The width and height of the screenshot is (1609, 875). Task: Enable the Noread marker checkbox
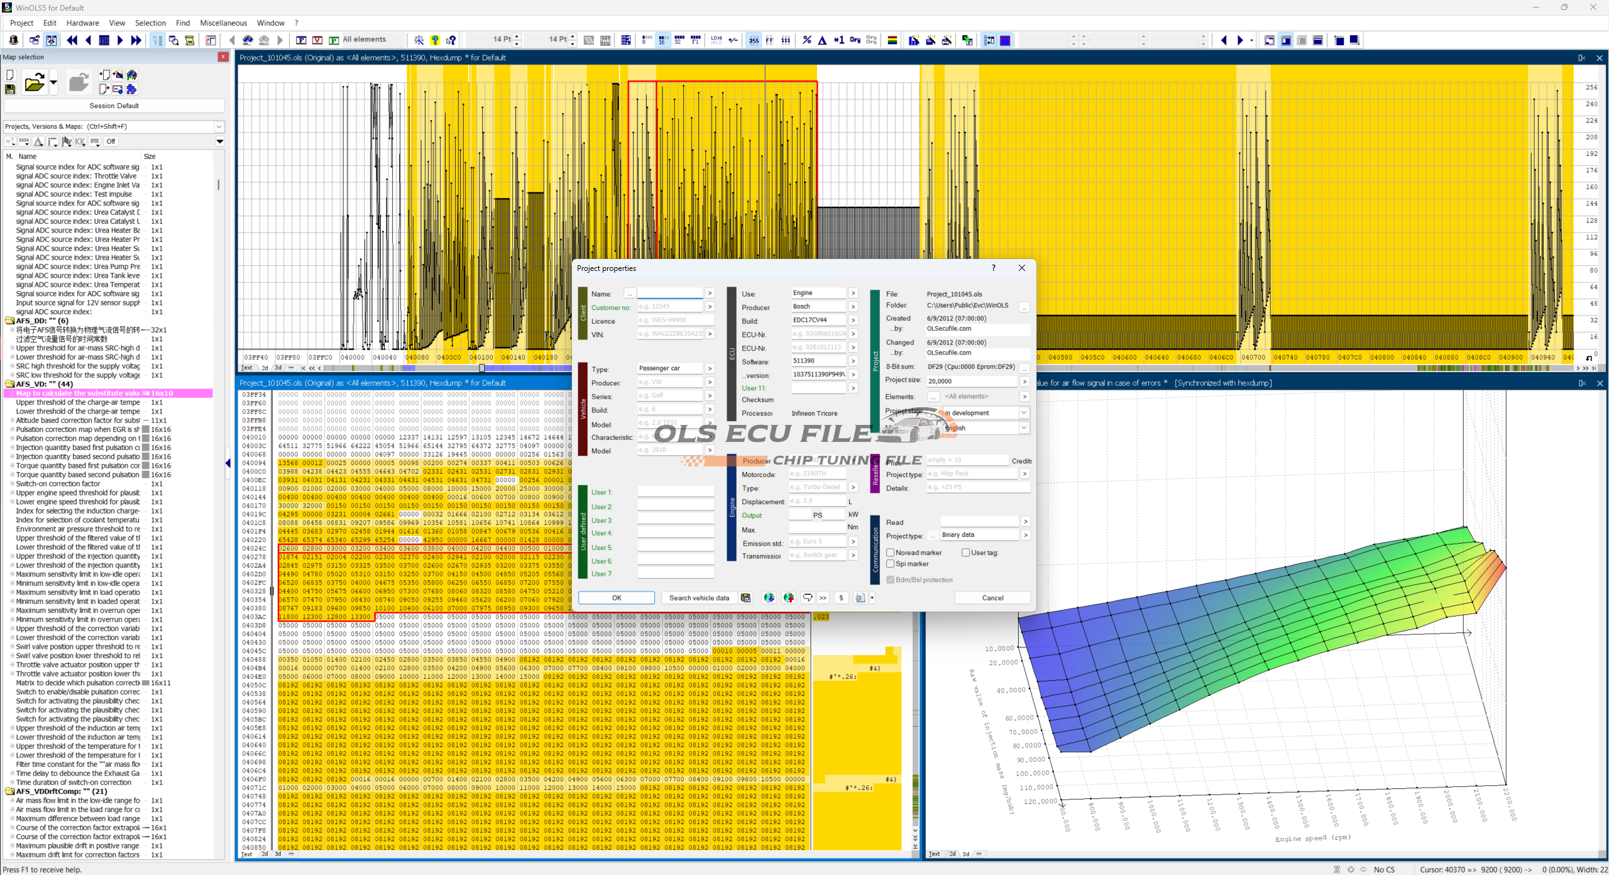[x=891, y=553]
